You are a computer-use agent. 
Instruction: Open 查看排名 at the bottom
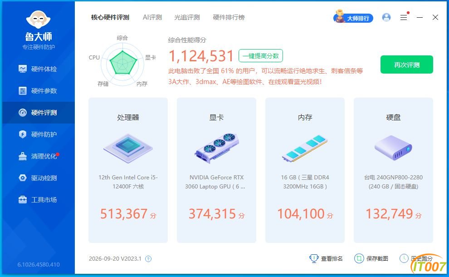326,259
